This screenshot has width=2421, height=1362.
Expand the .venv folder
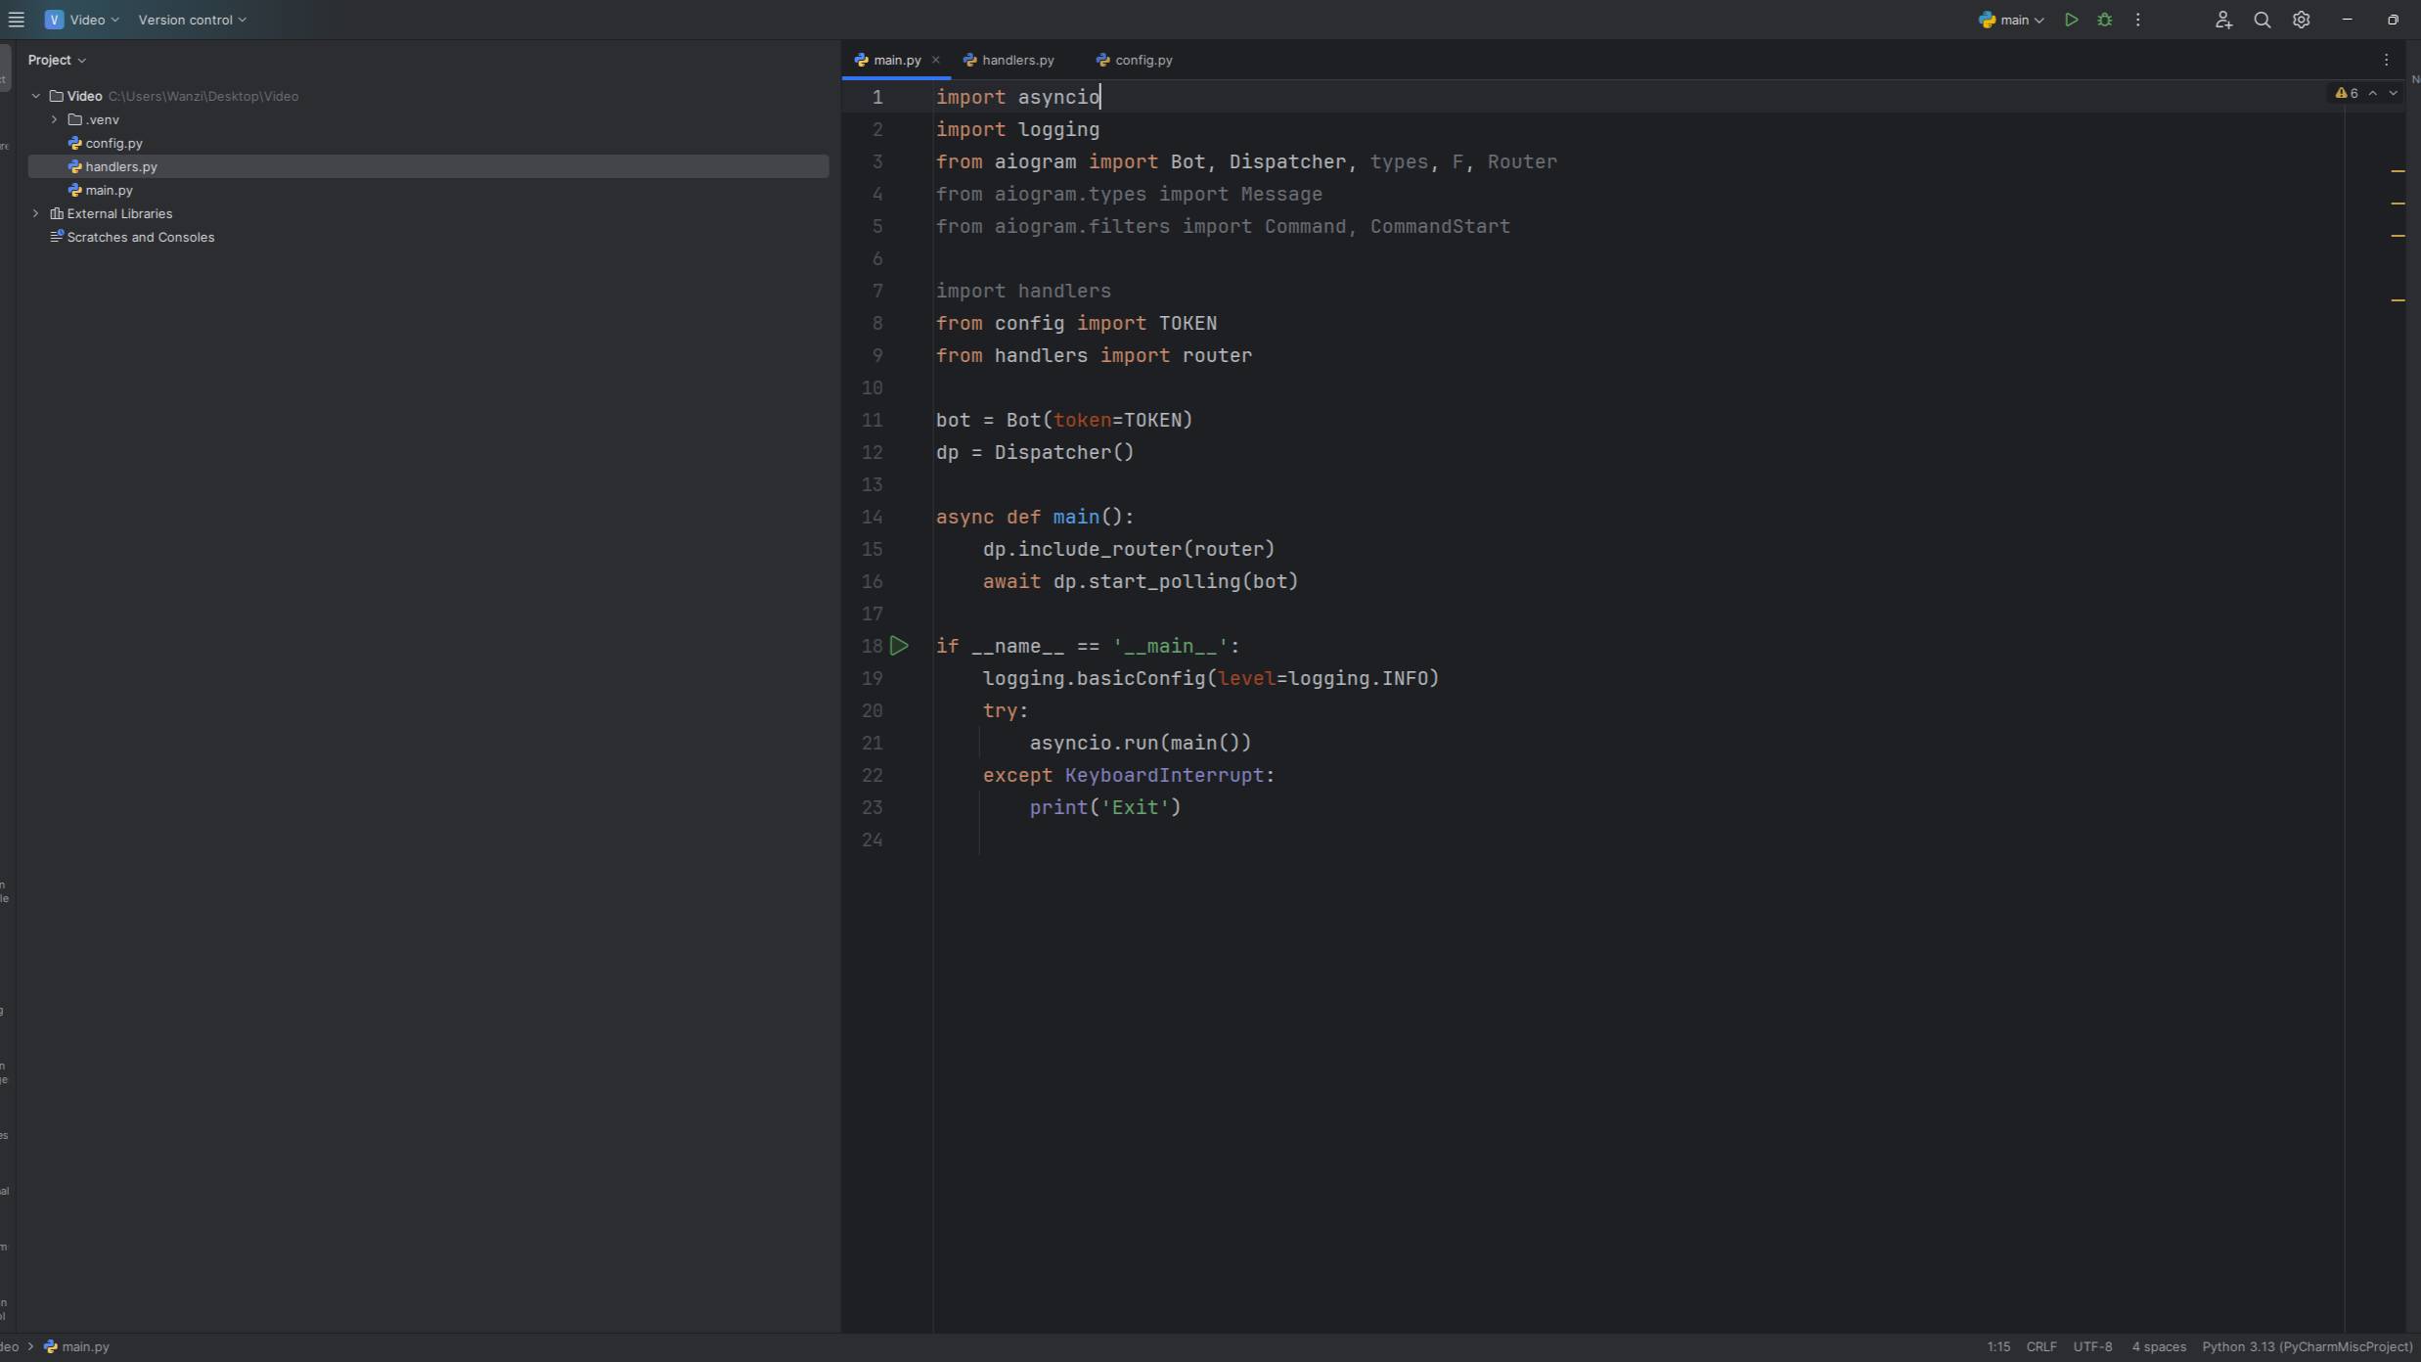pos(54,119)
